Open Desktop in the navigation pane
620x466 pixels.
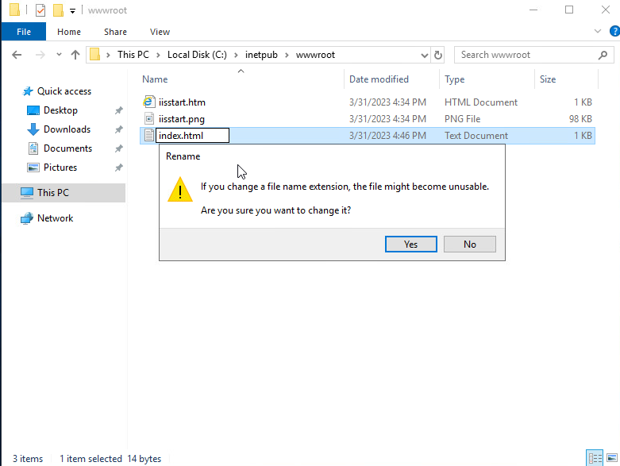pyautogui.click(x=60, y=110)
